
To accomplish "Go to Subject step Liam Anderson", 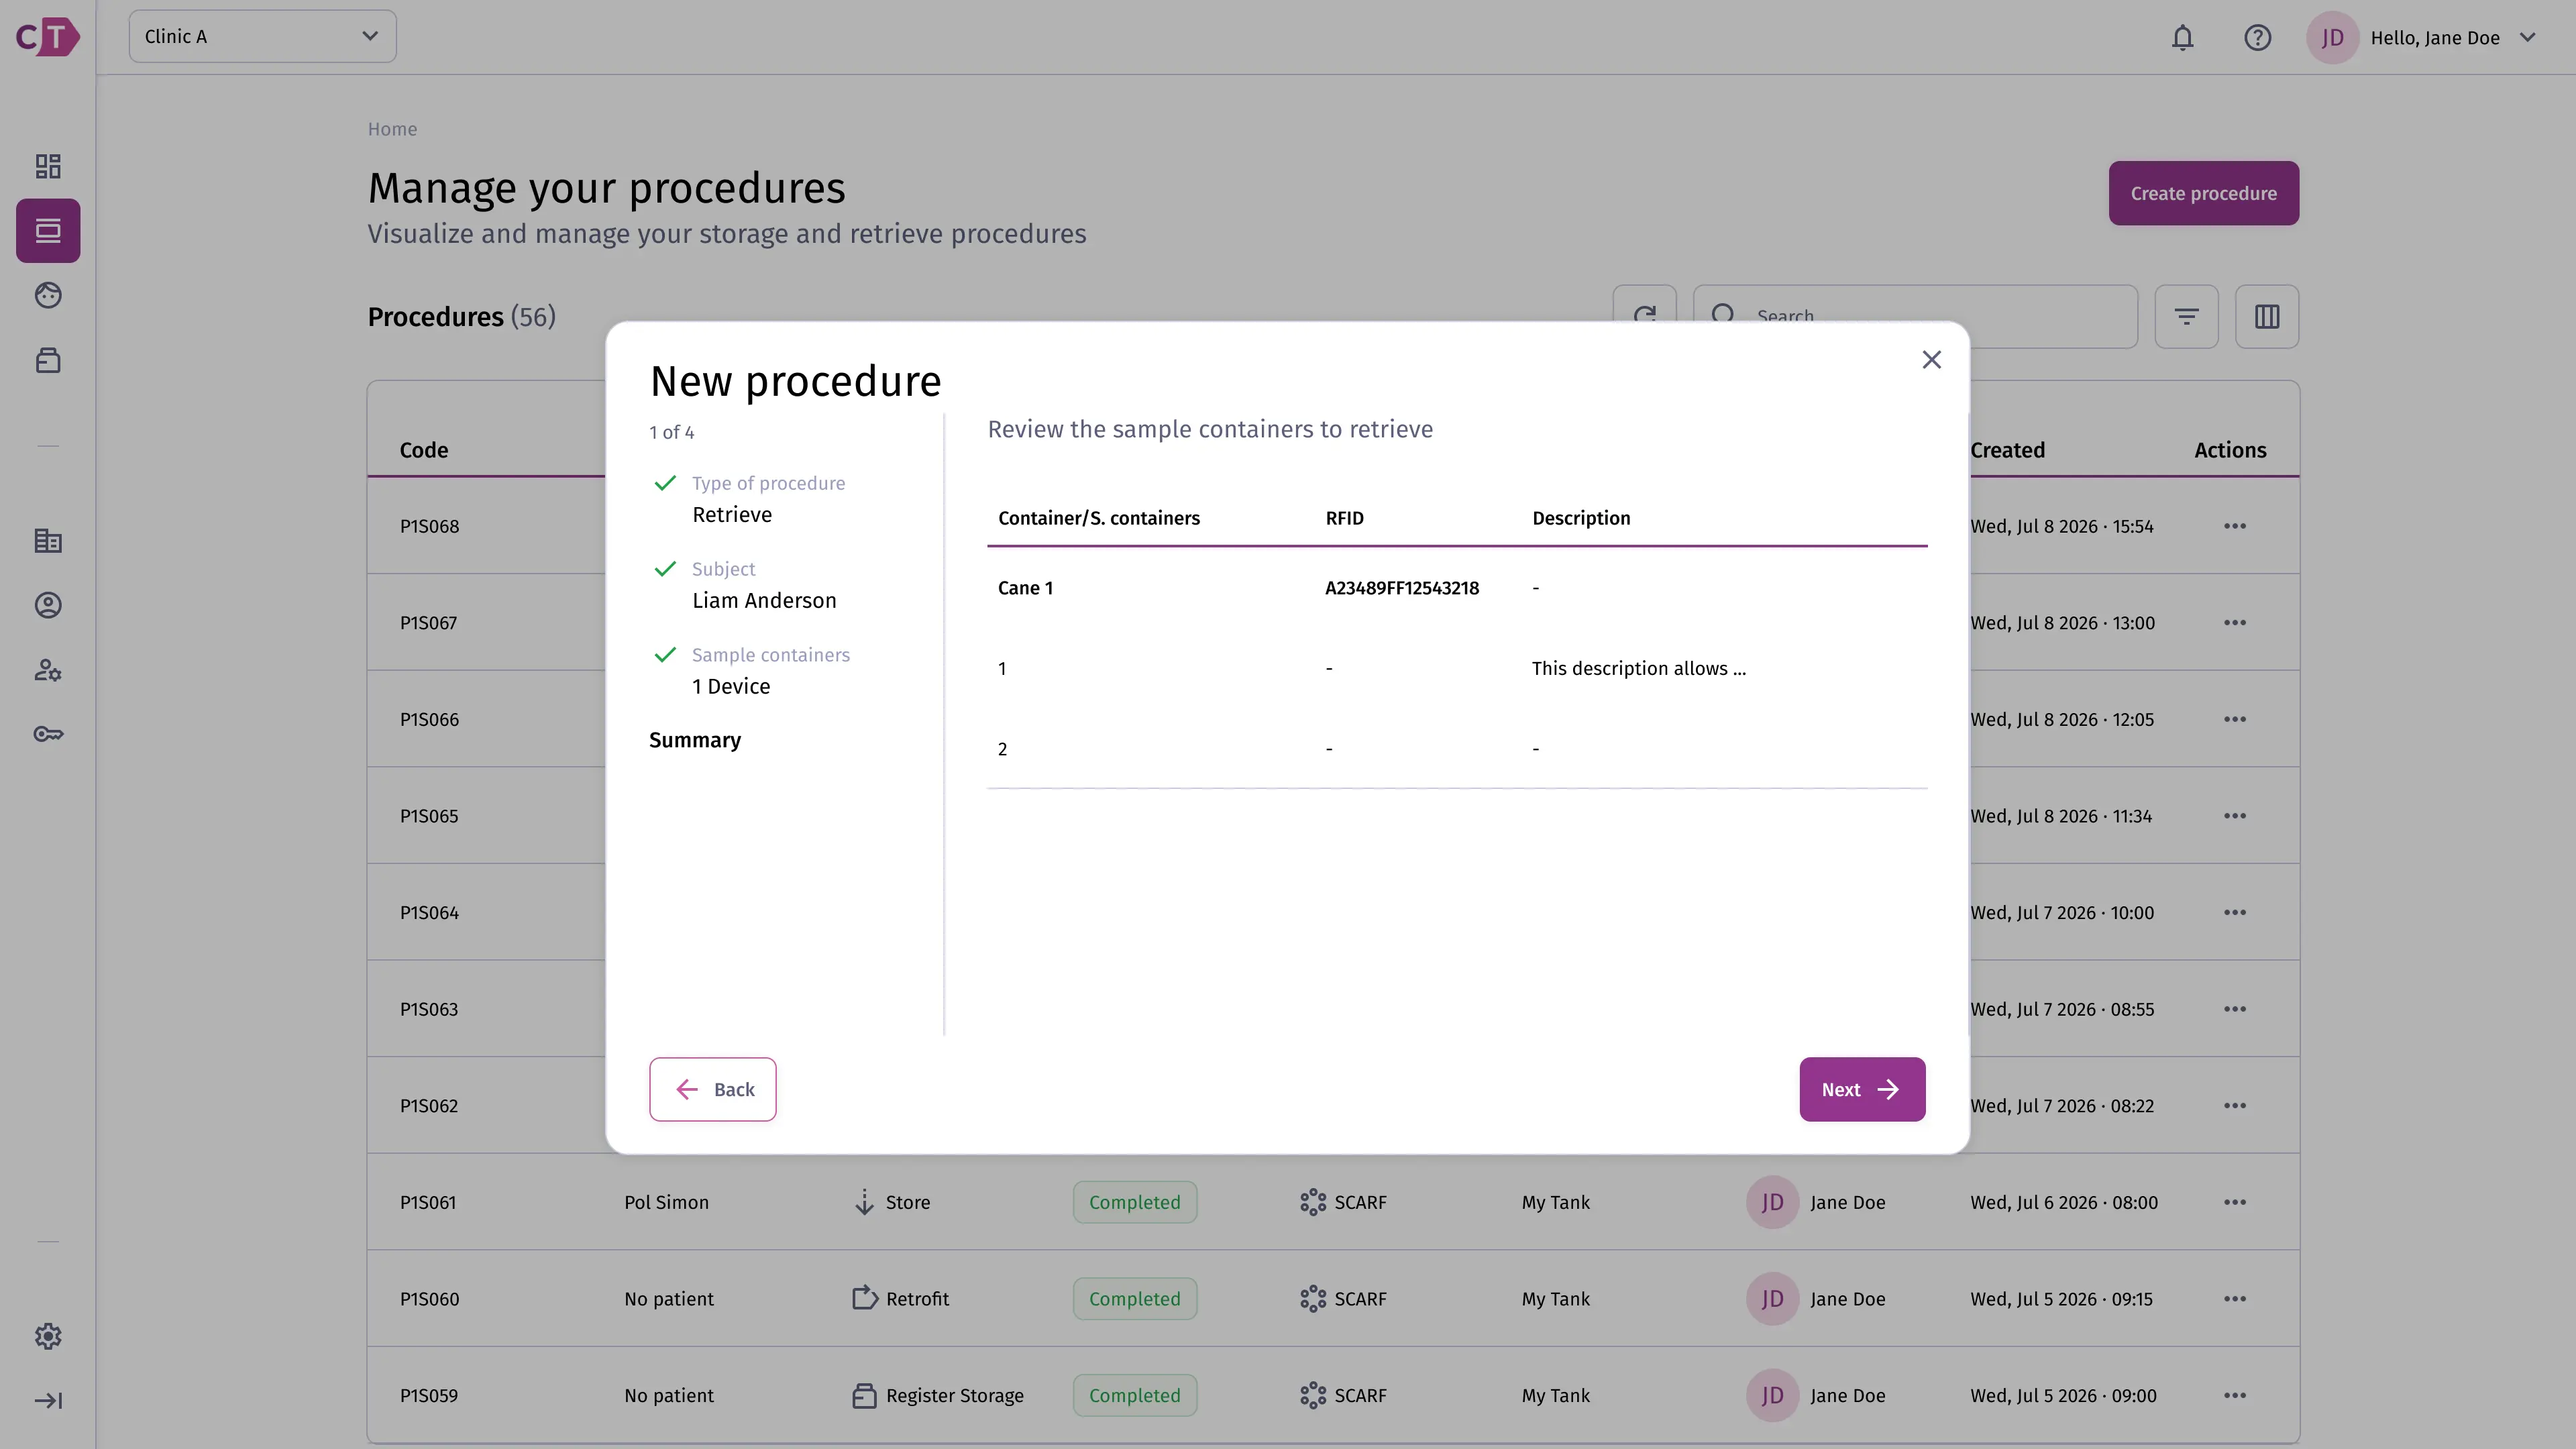I will tap(746, 585).
